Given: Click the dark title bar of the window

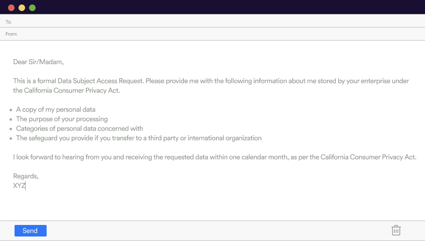Looking at the screenshot, I should pos(226,7).
